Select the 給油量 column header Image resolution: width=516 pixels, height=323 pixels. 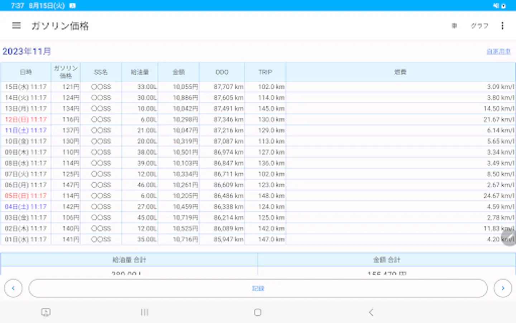tap(140, 72)
